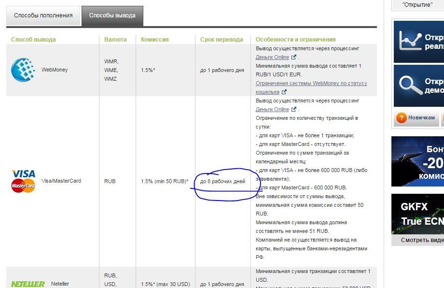Click the Комиссия column header

tap(154, 40)
